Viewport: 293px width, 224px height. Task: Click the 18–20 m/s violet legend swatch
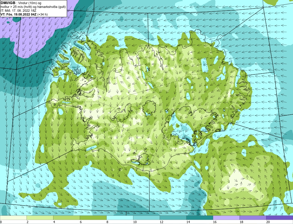(253, 218)
